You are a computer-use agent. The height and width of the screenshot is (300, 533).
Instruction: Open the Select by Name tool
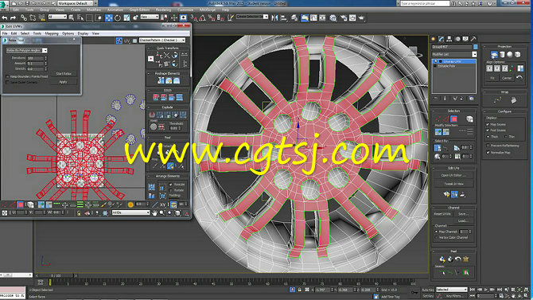[80, 18]
